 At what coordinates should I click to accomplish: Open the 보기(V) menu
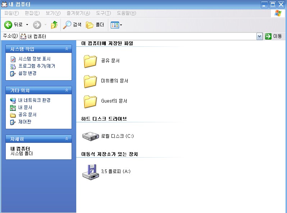pyautogui.click(x=53, y=13)
